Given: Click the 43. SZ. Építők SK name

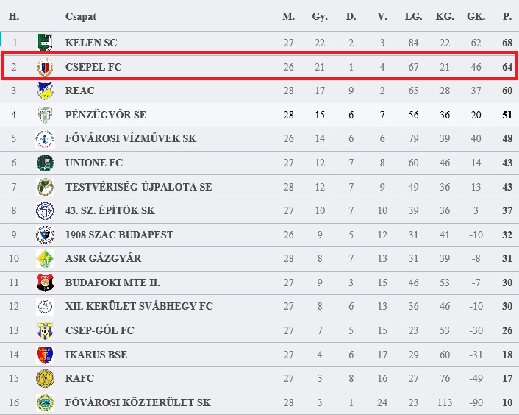Looking at the screenshot, I should [x=110, y=210].
